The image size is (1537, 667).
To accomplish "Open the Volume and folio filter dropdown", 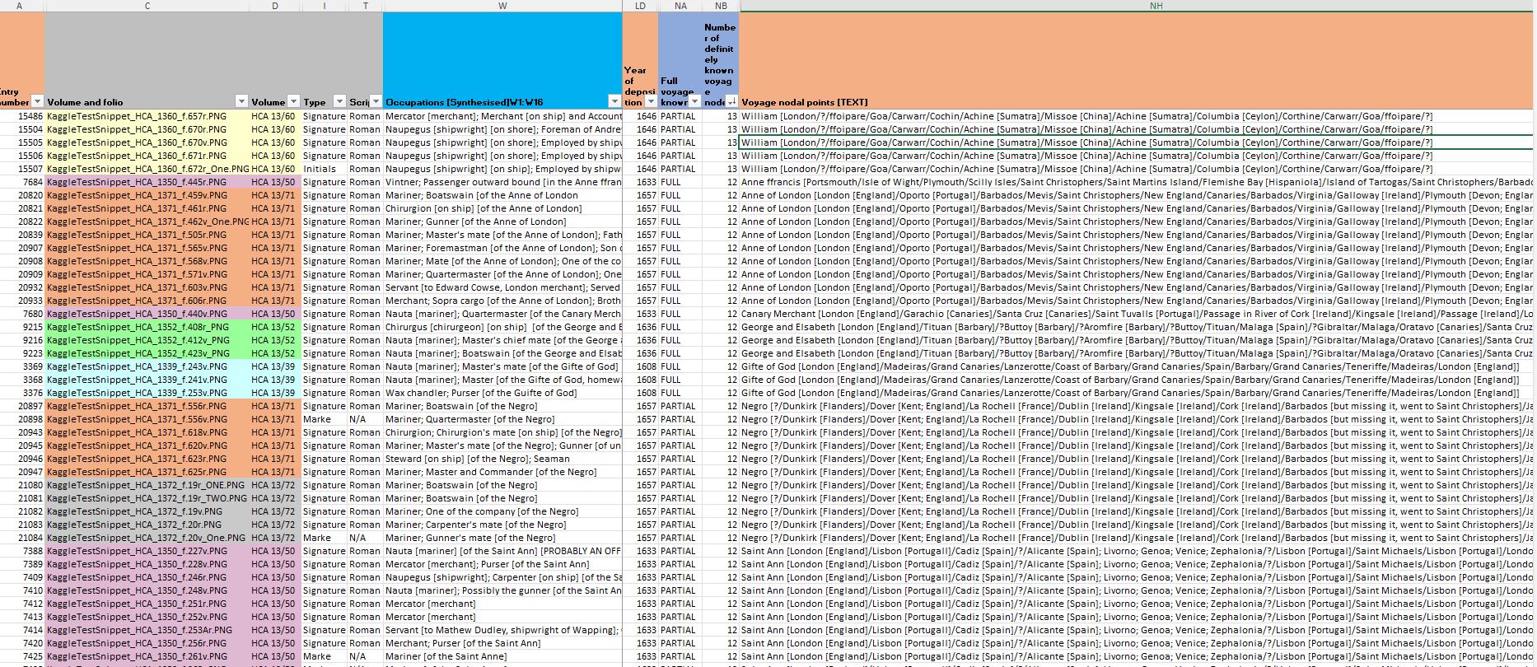I will point(241,102).
